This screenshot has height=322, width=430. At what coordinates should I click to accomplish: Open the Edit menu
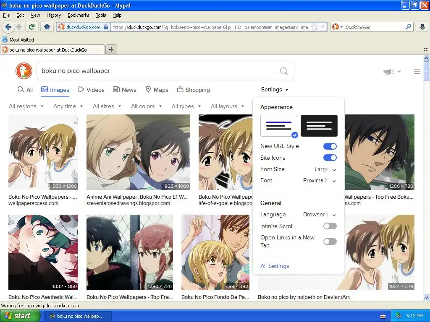[x=20, y=15]
